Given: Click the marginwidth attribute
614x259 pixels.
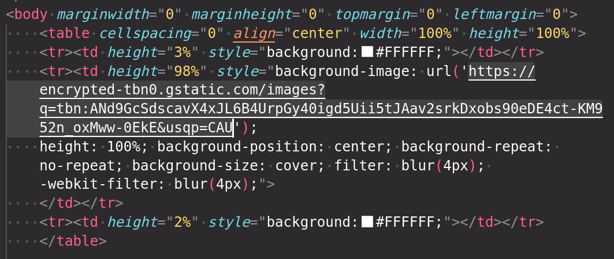Looking at the screenshot, I should (x=103, y=15).
